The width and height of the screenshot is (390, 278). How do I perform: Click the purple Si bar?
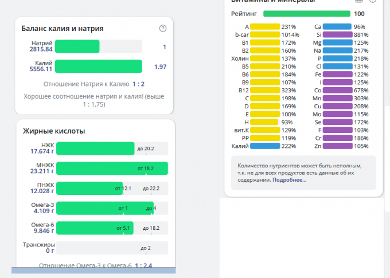coord(337,34)
